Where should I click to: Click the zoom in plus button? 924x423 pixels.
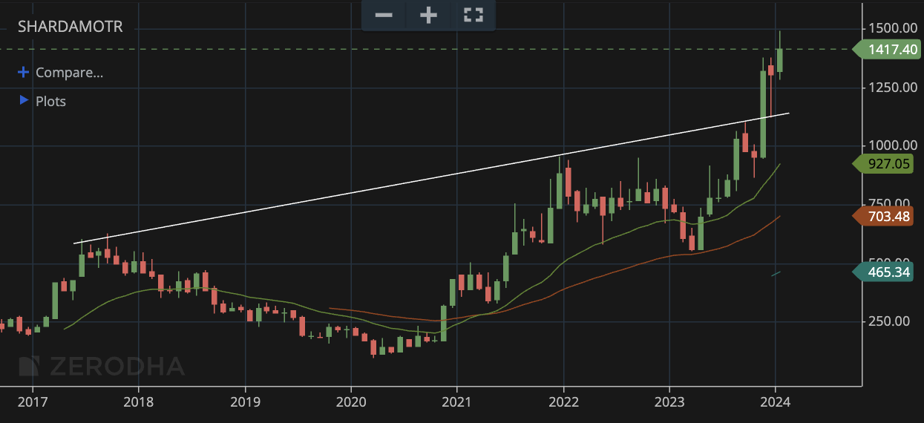428,16
